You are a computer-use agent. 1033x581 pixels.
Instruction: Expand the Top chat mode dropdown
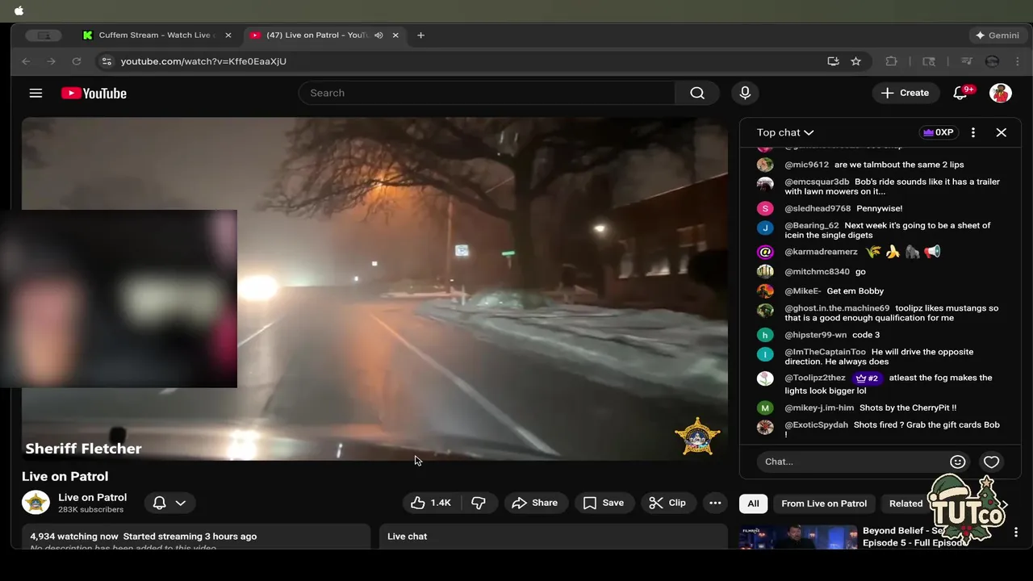tap(785, 132)
